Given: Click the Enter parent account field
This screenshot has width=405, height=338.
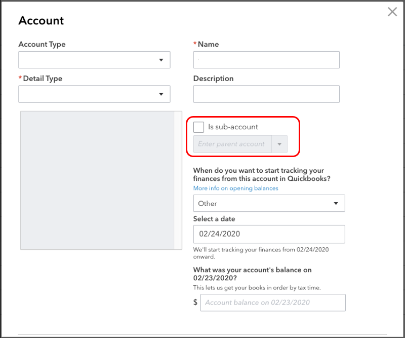Looking at the screenshot, I should (x=232, y=144).
